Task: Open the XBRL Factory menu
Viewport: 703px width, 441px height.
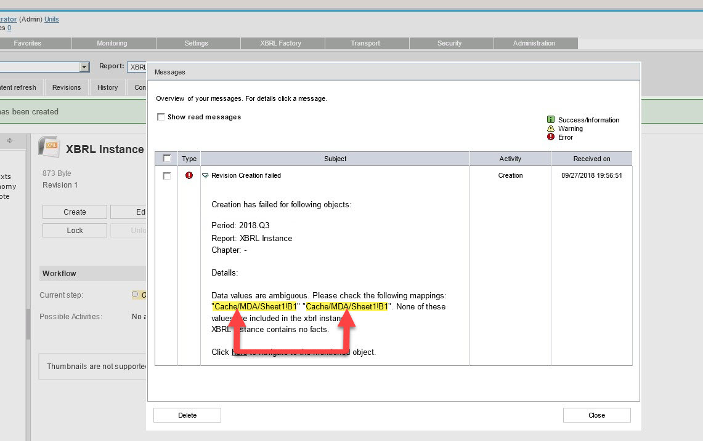Action: point(281,44)
